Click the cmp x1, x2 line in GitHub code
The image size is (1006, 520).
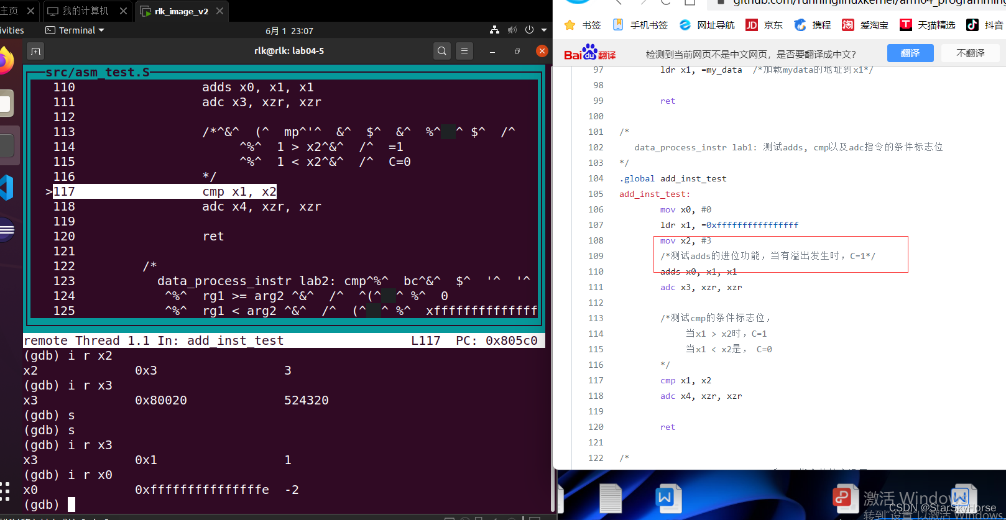686,380
